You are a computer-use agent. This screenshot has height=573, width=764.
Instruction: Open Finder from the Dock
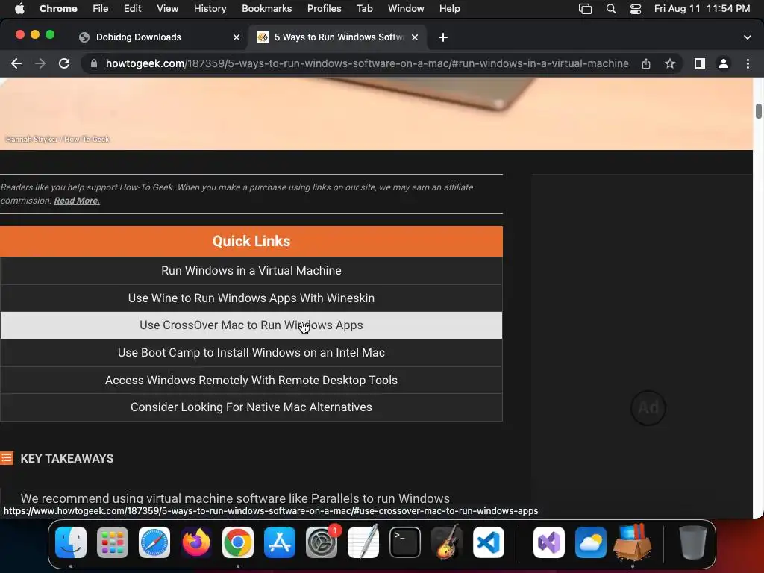[x=71, y=542]
